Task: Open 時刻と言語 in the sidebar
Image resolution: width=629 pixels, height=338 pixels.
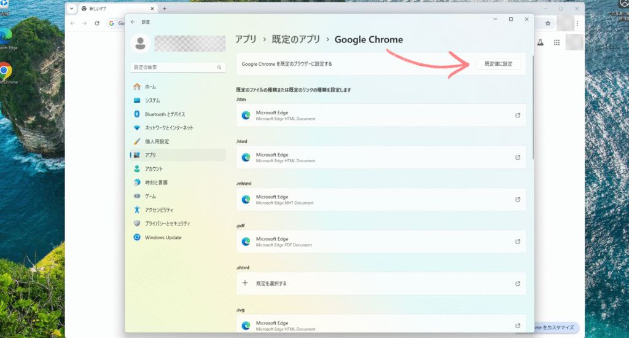Action: click(178, 183)
